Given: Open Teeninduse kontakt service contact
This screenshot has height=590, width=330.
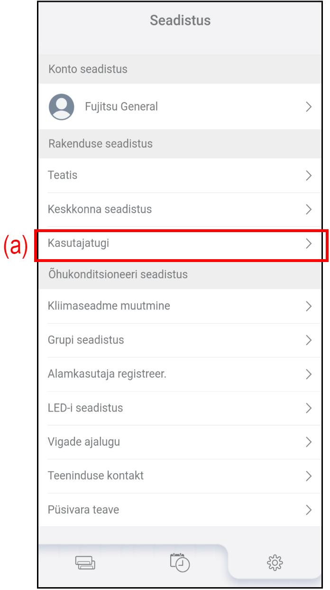Looking at the screenshot, I should [96, 476].
